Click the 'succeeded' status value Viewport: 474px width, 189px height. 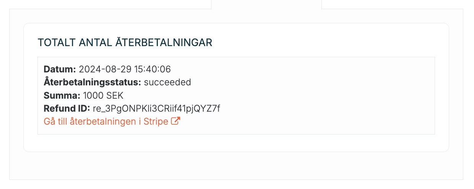pyautogui.click(x=167, y=82)
